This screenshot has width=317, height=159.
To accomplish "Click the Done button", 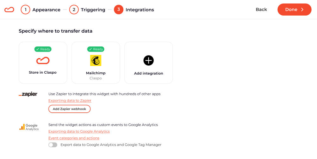I will click(x=294, y=10).
